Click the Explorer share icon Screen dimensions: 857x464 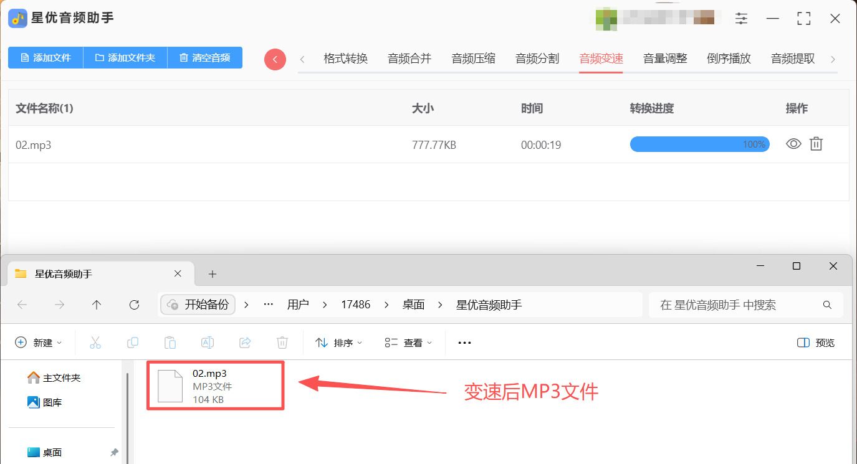pyautogui.click(x=245, y=343)
